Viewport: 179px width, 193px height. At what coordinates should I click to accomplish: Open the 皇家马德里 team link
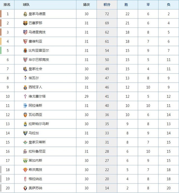point(37,14)
